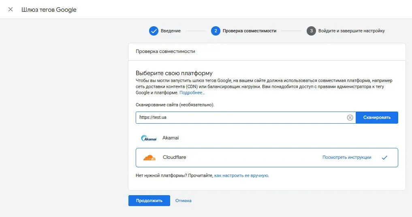Screen dimensions: 412x217
Task: Select the Проверка совместимости step label
Action: (250, 31)
